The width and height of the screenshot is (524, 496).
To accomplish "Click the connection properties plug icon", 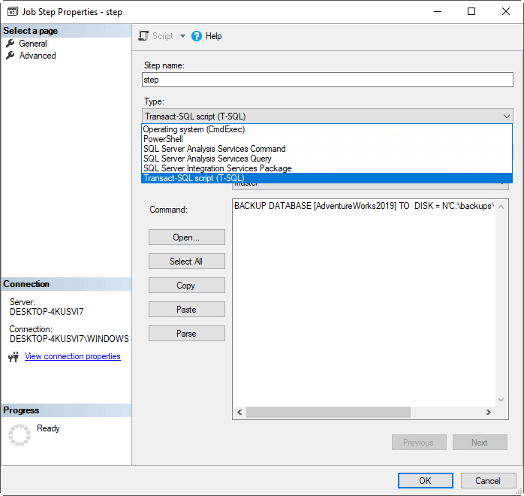I will (14, 357).
